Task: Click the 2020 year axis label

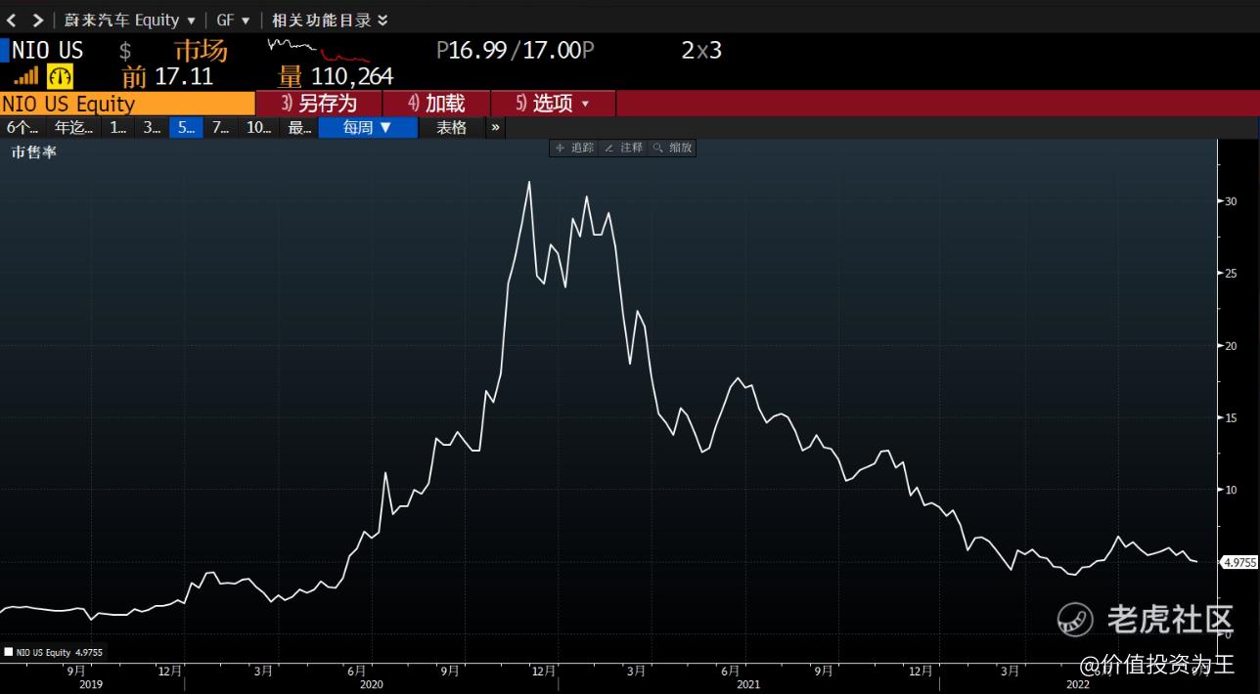Action: pos(372,685)
